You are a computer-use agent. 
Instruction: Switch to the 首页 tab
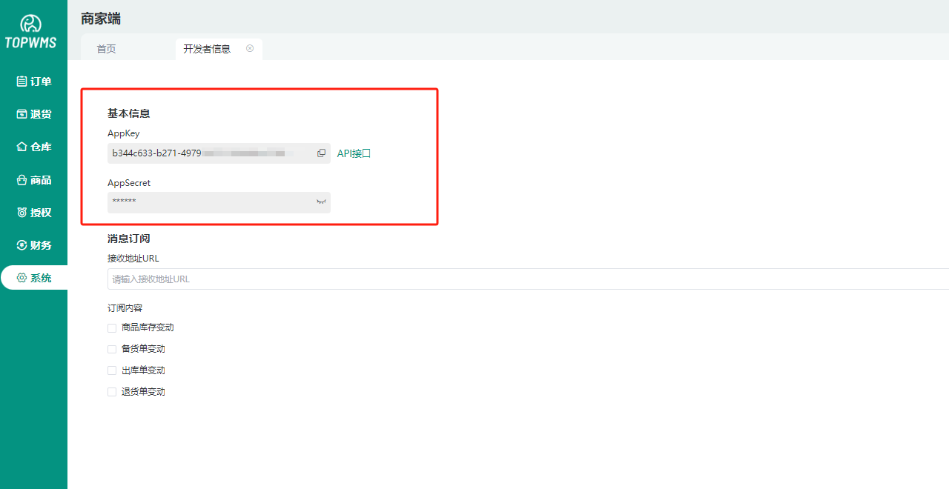coord(106,49)
